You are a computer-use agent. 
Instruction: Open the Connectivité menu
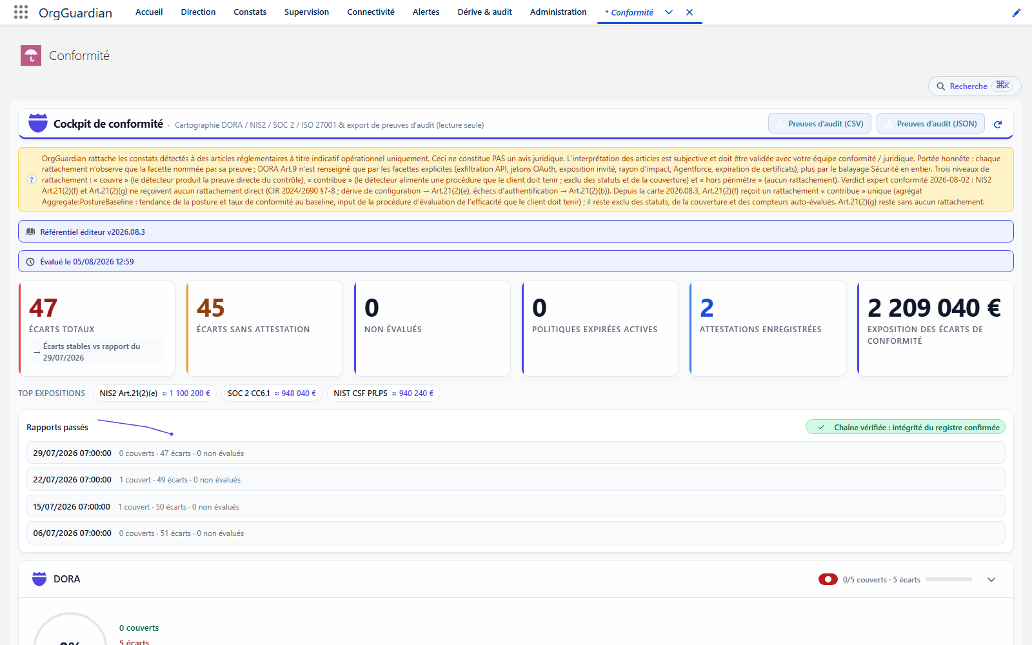(371, 12)
